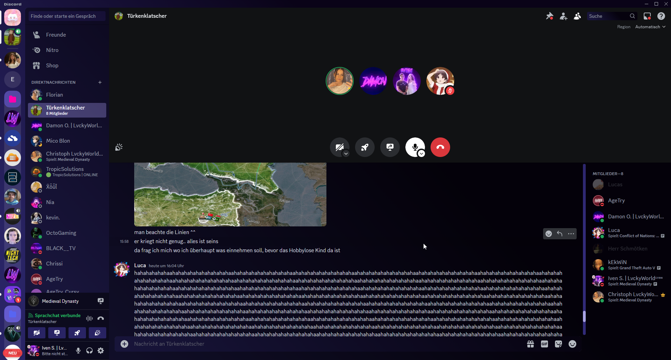The height and width of the screenshot is (360, 671).
Task: Expand the microphone options arrow
Action: tap(421, 154)
